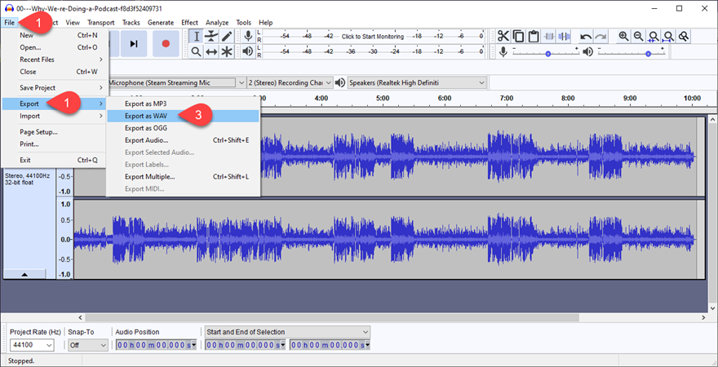Click the Zoom In icon in edit toolbar
The width and height of the screenshot is (718, 367).
tap(624, 37)
